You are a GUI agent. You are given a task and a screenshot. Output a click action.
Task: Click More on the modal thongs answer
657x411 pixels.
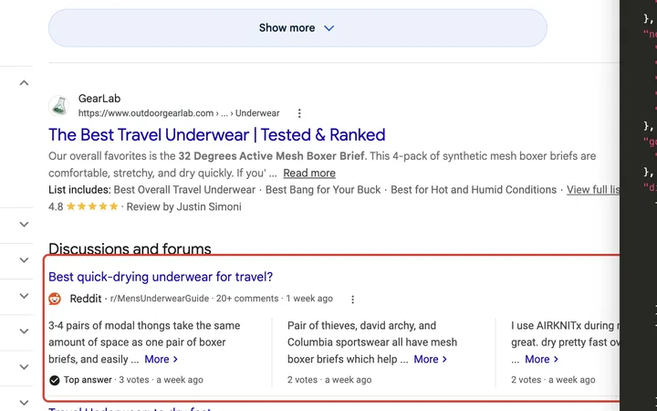tap(162, 359)
